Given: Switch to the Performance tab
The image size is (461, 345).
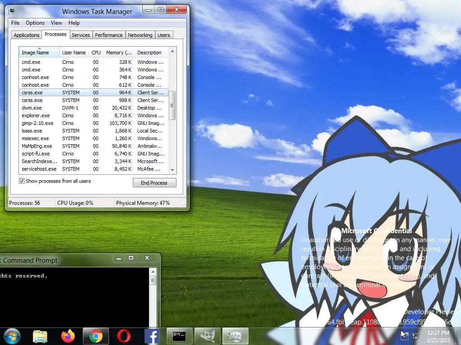Looking at the screenshot, I should click(x=108, y=35).
